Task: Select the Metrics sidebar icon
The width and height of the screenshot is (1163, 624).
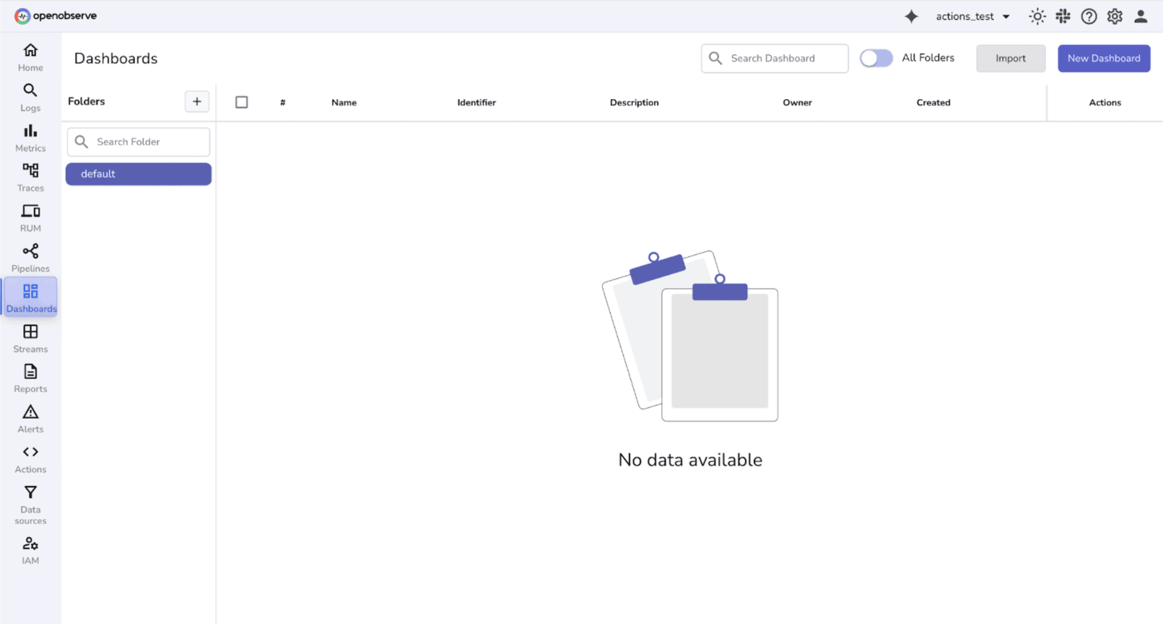Action: click(x=30, y=137)
